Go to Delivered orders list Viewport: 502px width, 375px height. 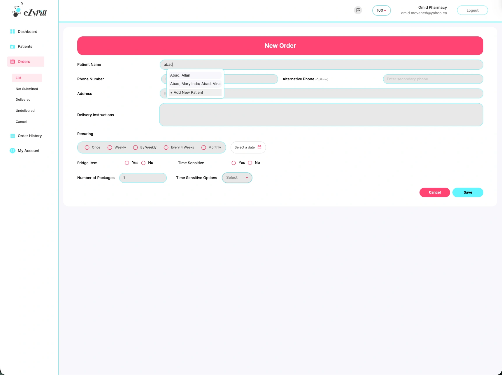(23, 100)
